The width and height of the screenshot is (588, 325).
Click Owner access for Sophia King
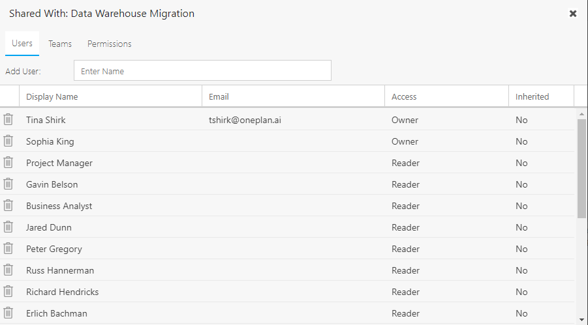446,141
